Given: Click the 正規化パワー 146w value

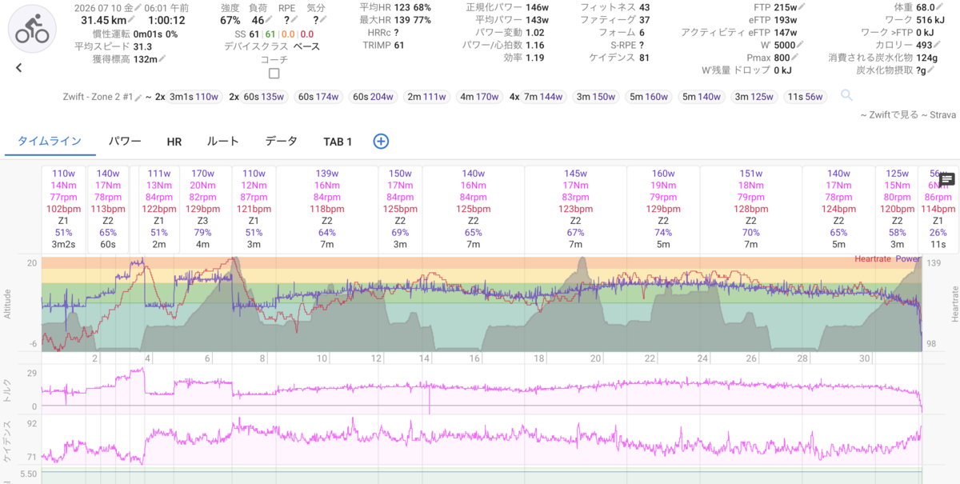Looking at the screenshot, I should [x=538, y=7].
